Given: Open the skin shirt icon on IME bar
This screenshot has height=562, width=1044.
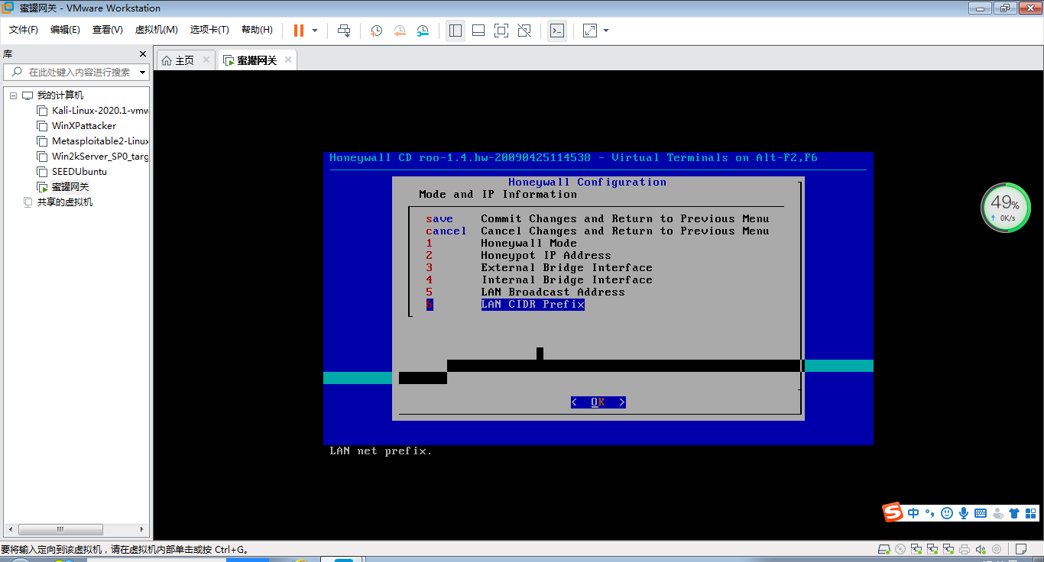Looking at the screenshot, I should point(1014,513).
